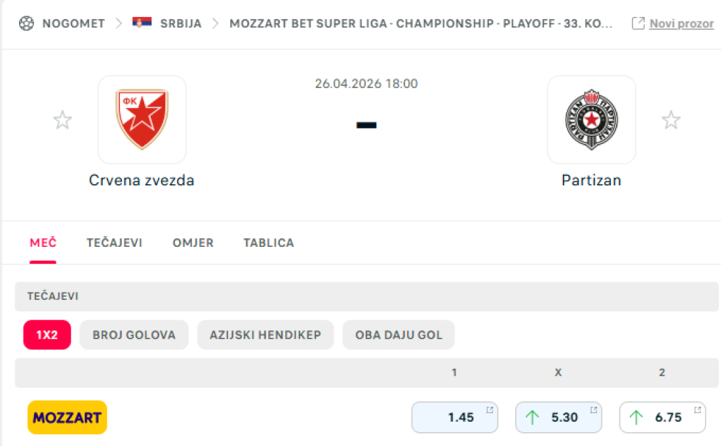The image size is (721, 446).
Task: Click the Partizan club crest
Action: click(591, 119)
